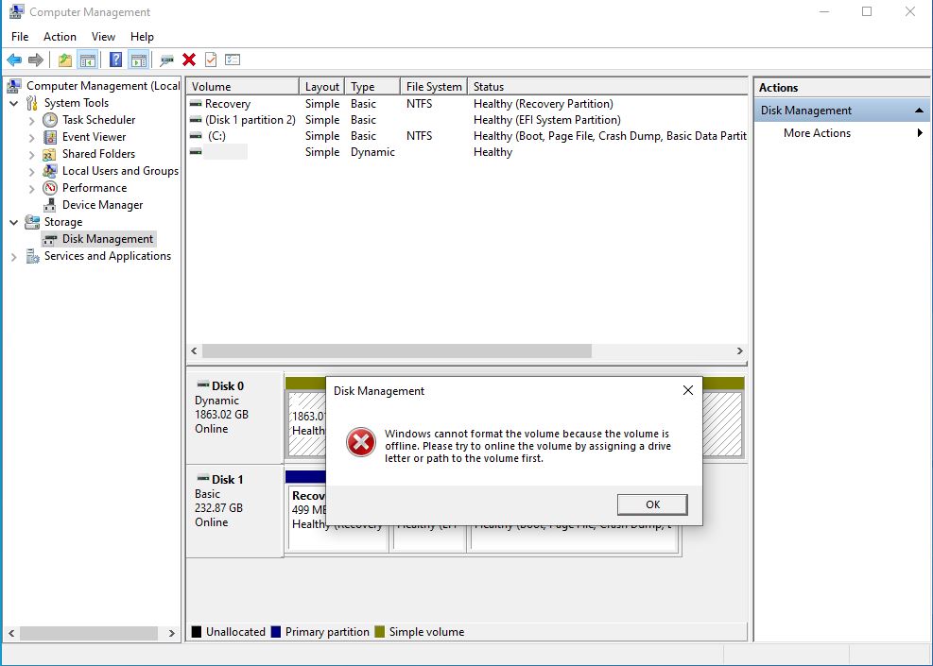Click the Task Scheduler clock icon
The height and width of the screenshot is (666, 933).
50,120
